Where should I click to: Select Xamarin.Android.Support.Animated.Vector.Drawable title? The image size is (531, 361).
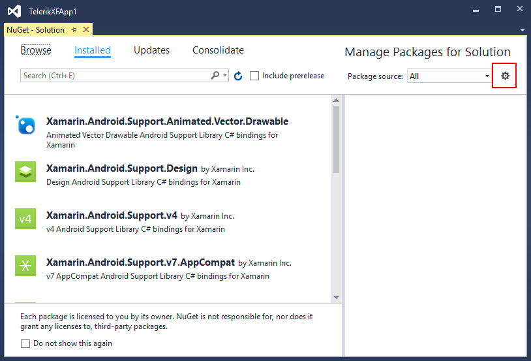pos(167,121)
